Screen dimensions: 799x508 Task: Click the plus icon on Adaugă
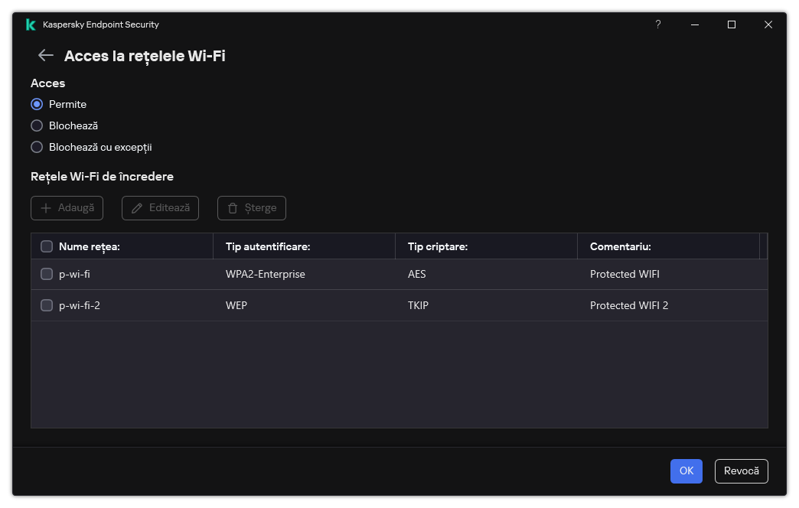point(47,207)
